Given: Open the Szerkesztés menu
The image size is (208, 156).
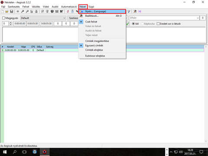Looking at the screenshot, I should (14, 6).
